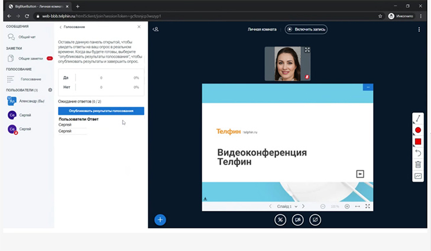Make presentation fullscreen
431x251 pixels.
pyautogui.click(x=368, y=206)
